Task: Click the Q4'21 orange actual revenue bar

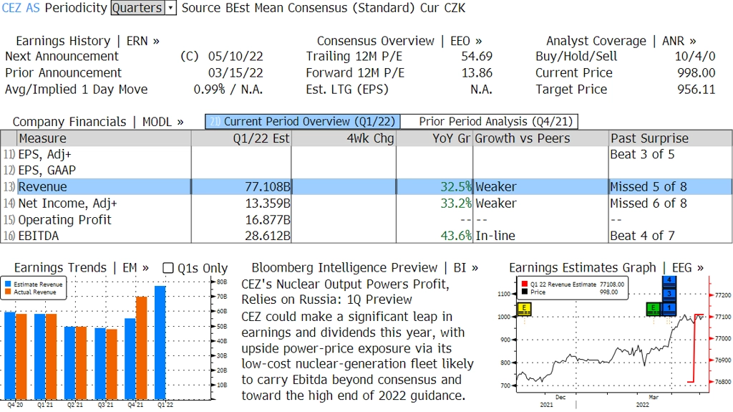Action: [141, 348]
